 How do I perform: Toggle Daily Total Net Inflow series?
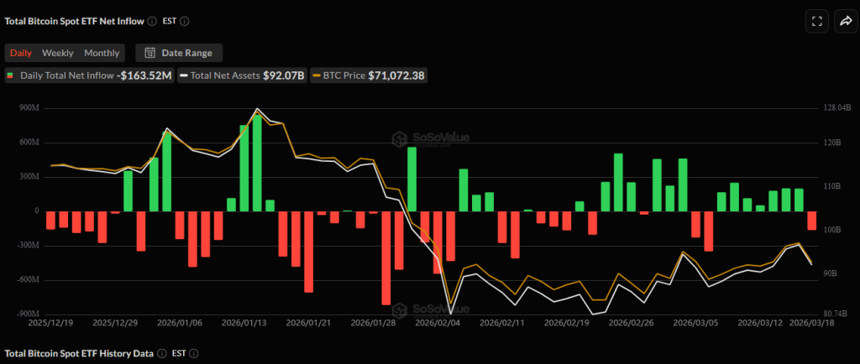click(88, 75)
